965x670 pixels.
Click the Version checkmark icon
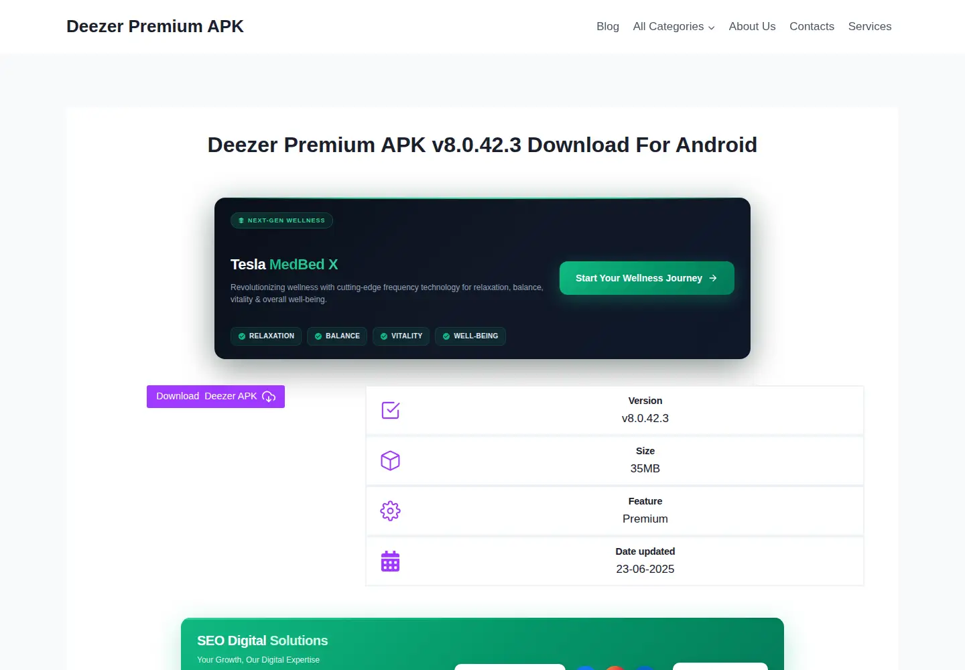pyautogui.click(x=390, y=410)
